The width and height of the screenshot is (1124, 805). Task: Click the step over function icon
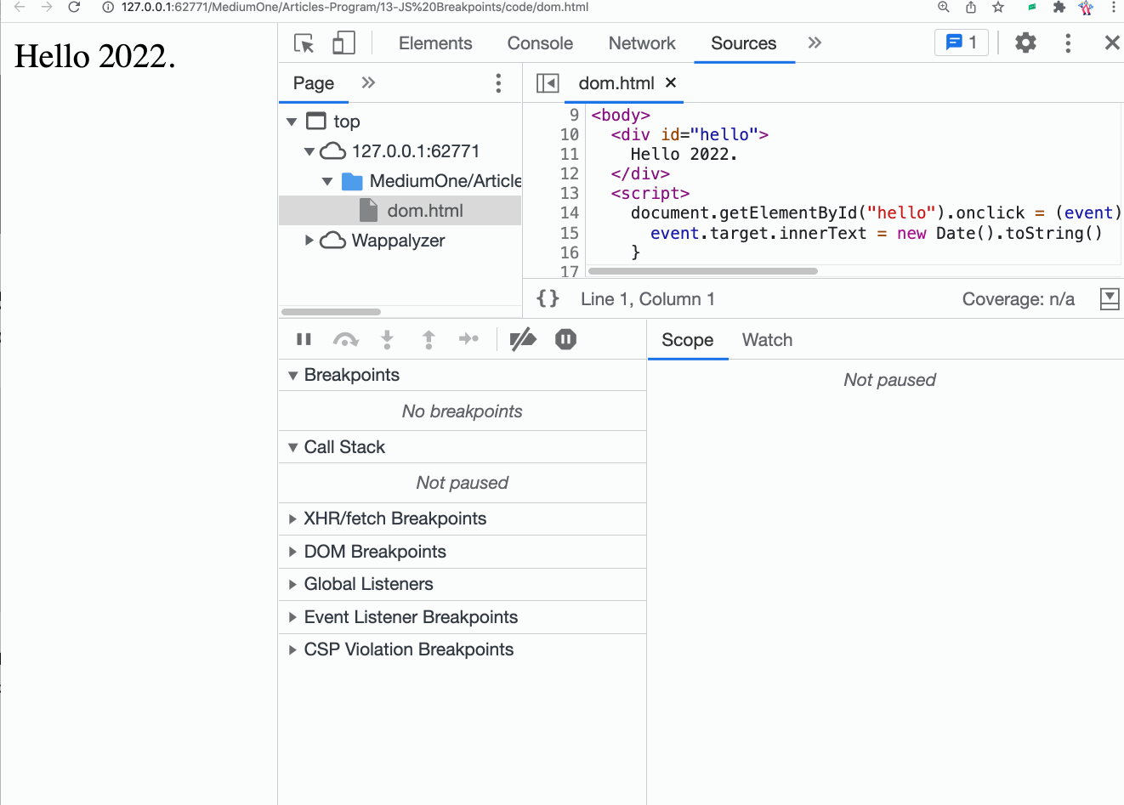pos(345,339)
